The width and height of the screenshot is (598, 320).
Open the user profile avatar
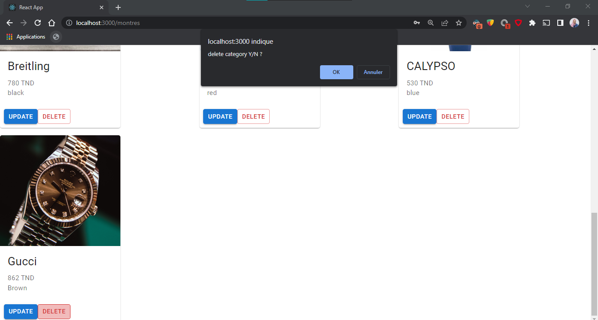574,23
